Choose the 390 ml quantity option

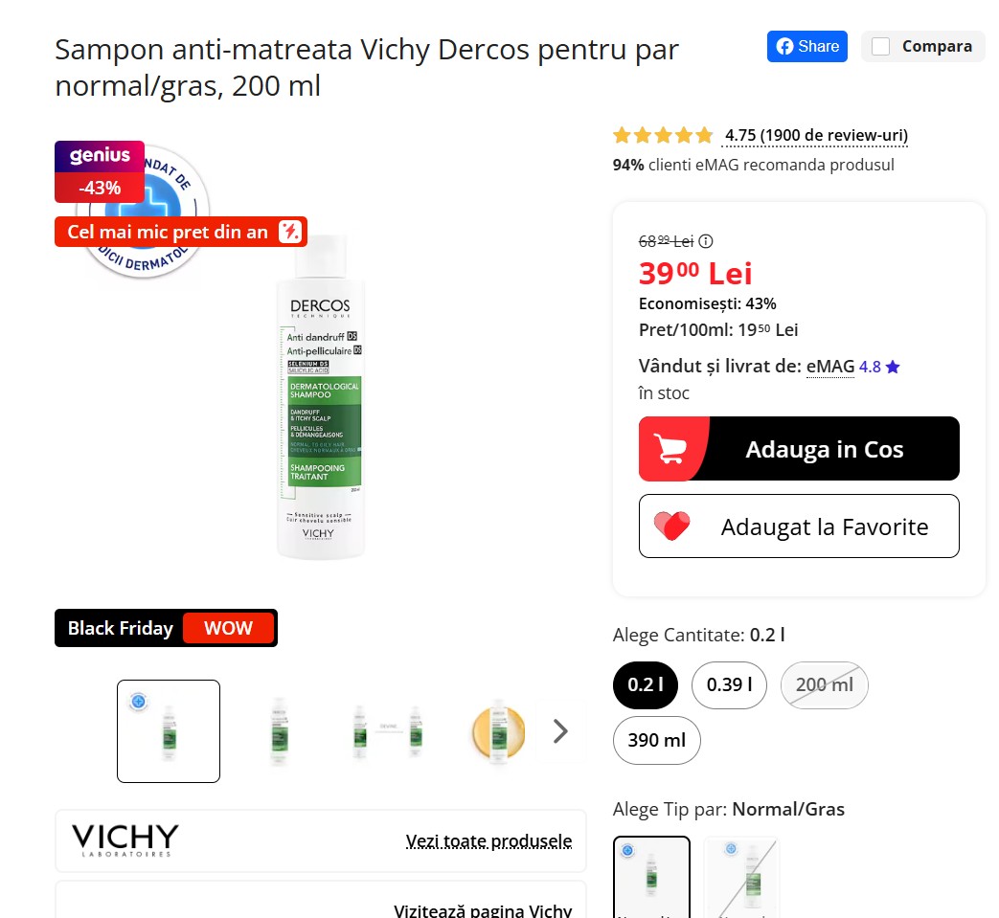click(656, 740)
